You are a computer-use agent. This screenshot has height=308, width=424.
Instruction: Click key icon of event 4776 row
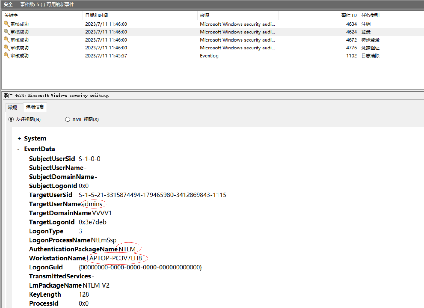(x=6, y=48)
